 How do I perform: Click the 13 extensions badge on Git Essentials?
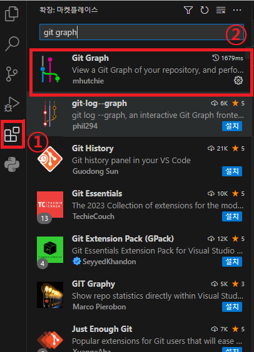[x=44, y=218]
